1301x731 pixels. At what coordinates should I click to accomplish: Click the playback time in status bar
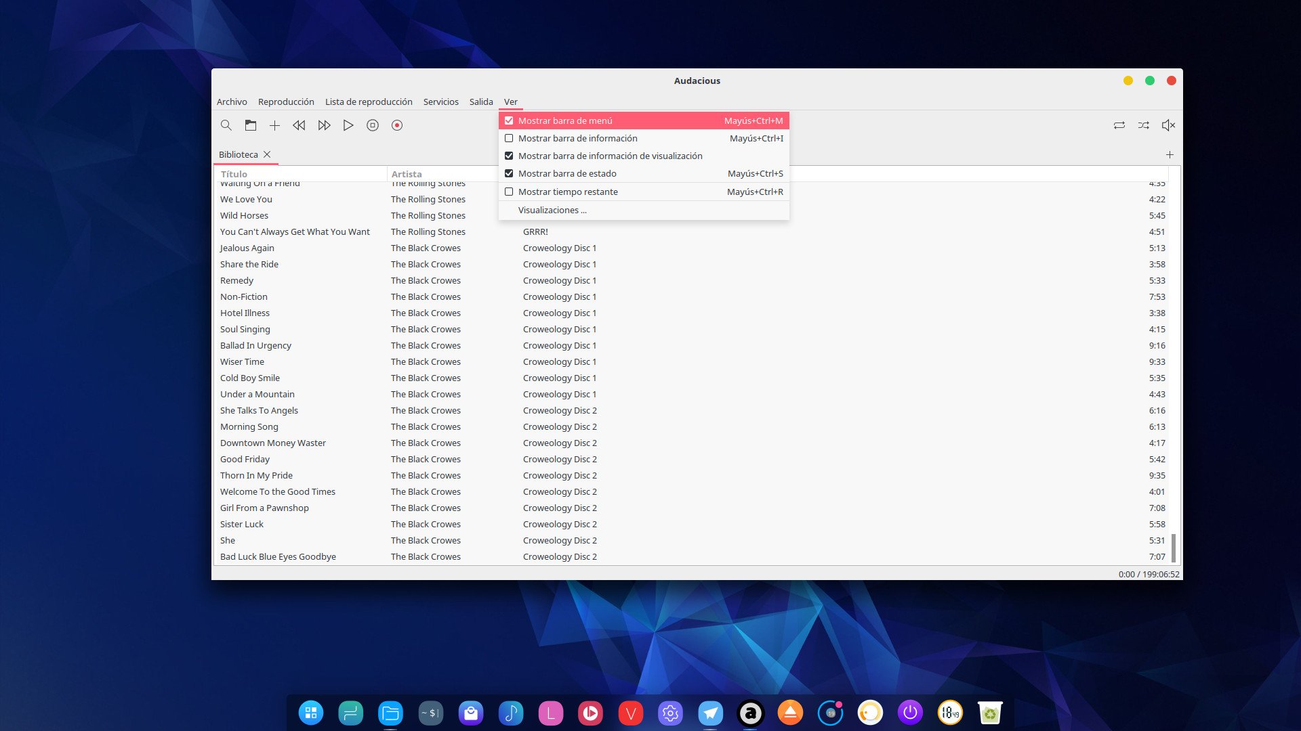tap(1149, 574)
